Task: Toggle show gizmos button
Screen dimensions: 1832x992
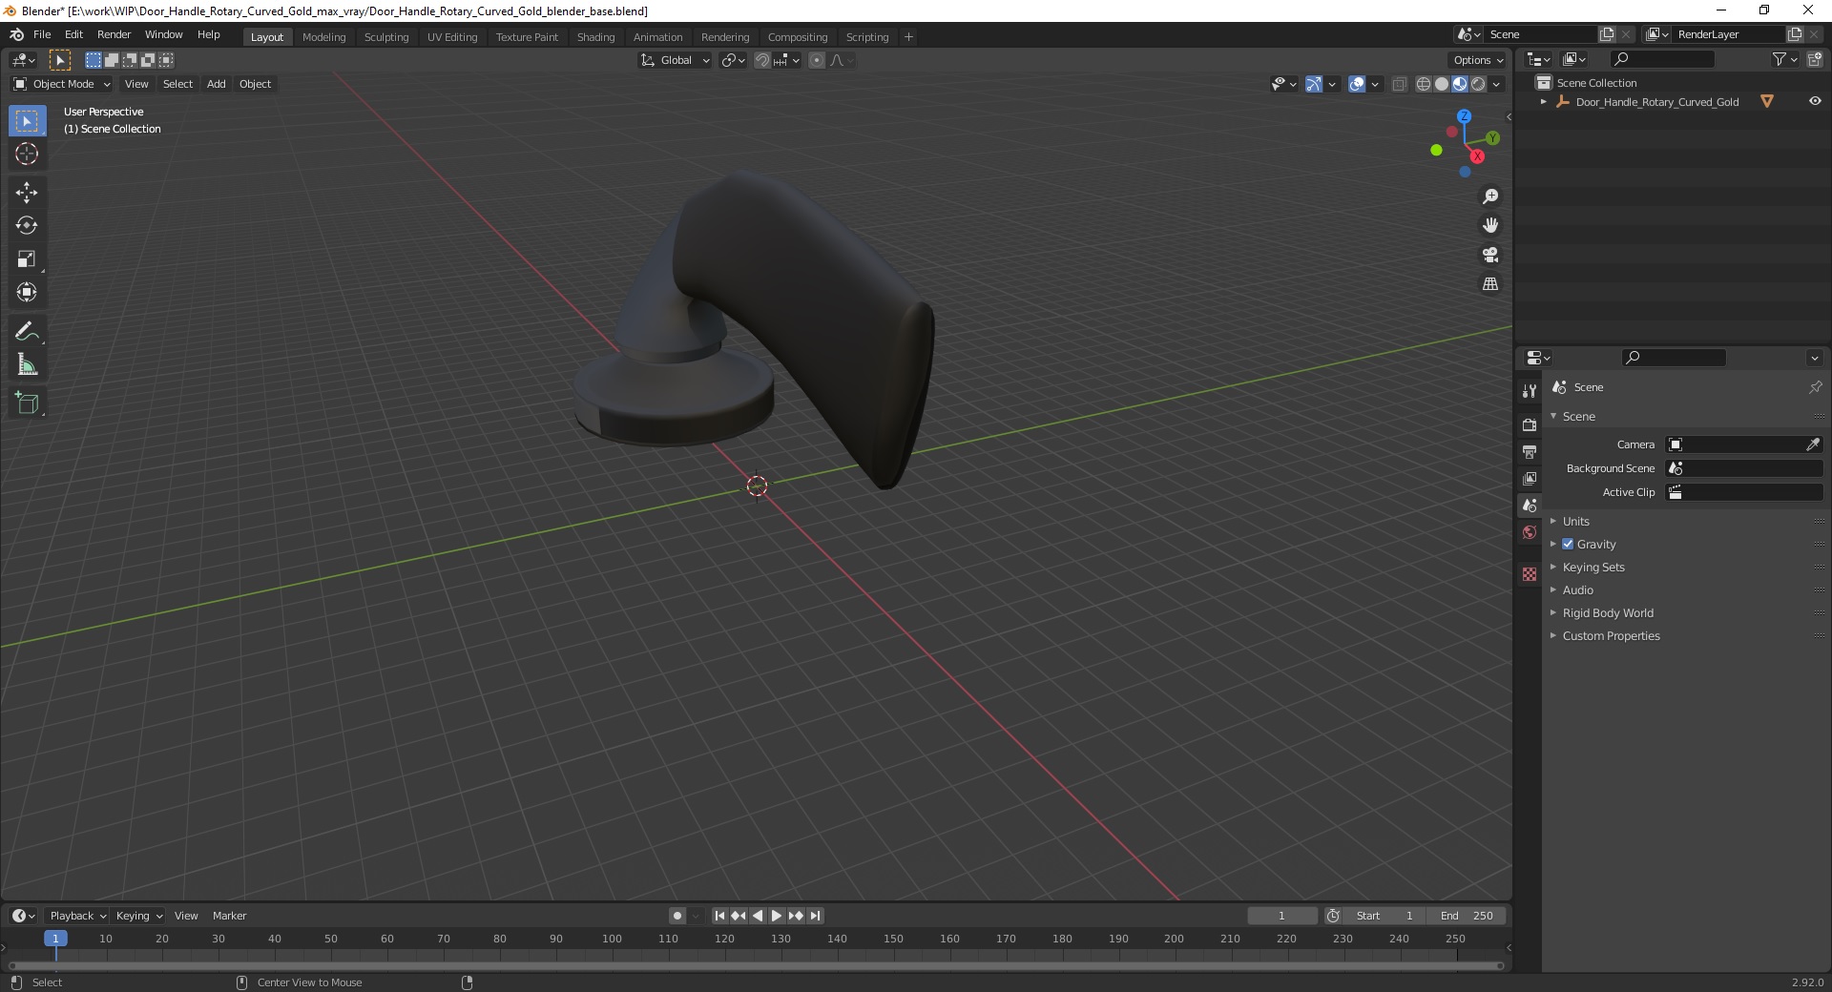Action: tap(1314, 84)
